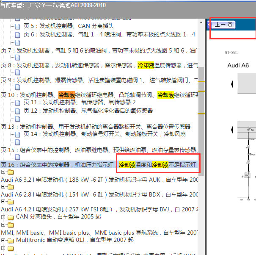
Task: Select CAN 分离插头，自车型年 2005 起
Action: [x=58, y=216]
